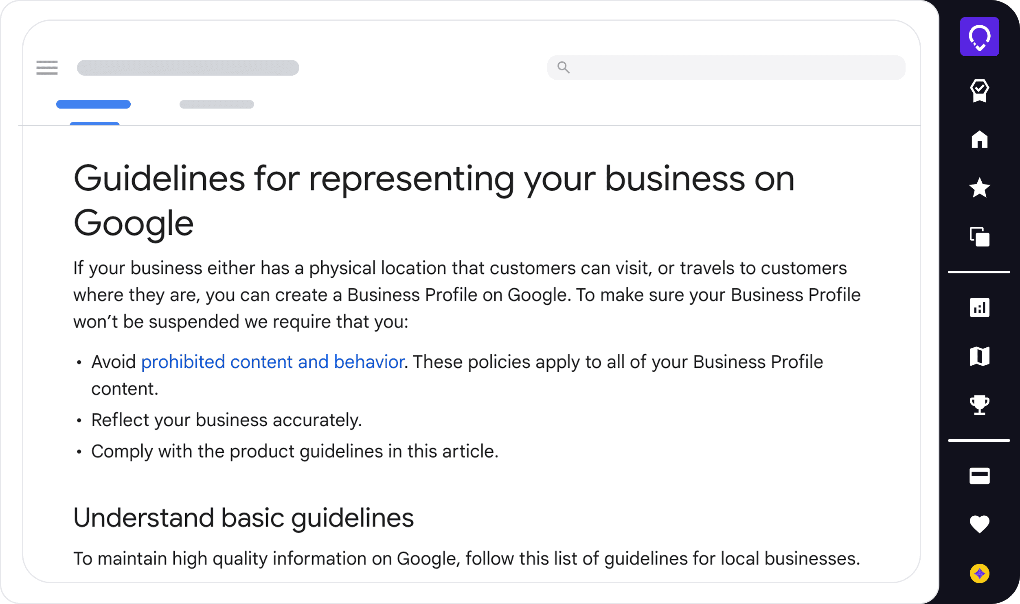Click the gray title placeholder bar

pyautogui.click(x=188, y=68)
